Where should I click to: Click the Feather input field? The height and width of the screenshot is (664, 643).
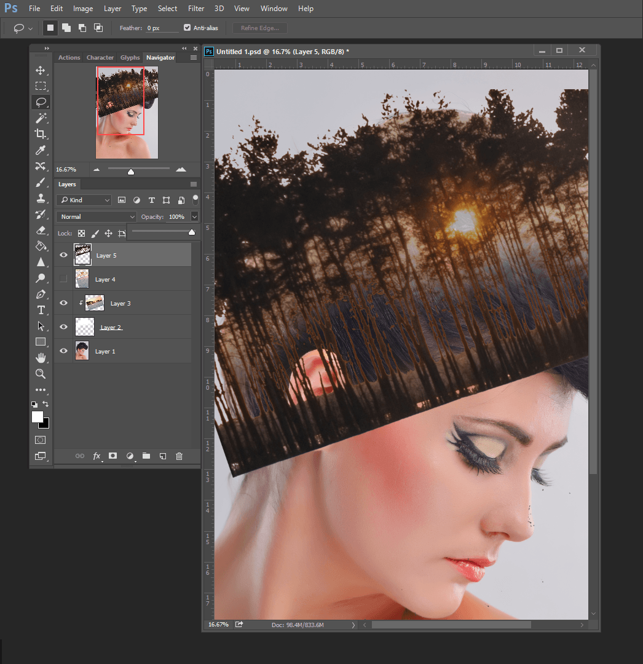tap(162, 28)
